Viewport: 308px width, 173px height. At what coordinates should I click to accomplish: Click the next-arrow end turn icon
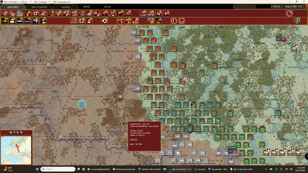tap(297, 21)
